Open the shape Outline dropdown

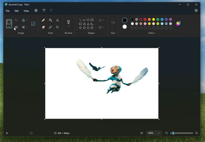tap(102, 20)
